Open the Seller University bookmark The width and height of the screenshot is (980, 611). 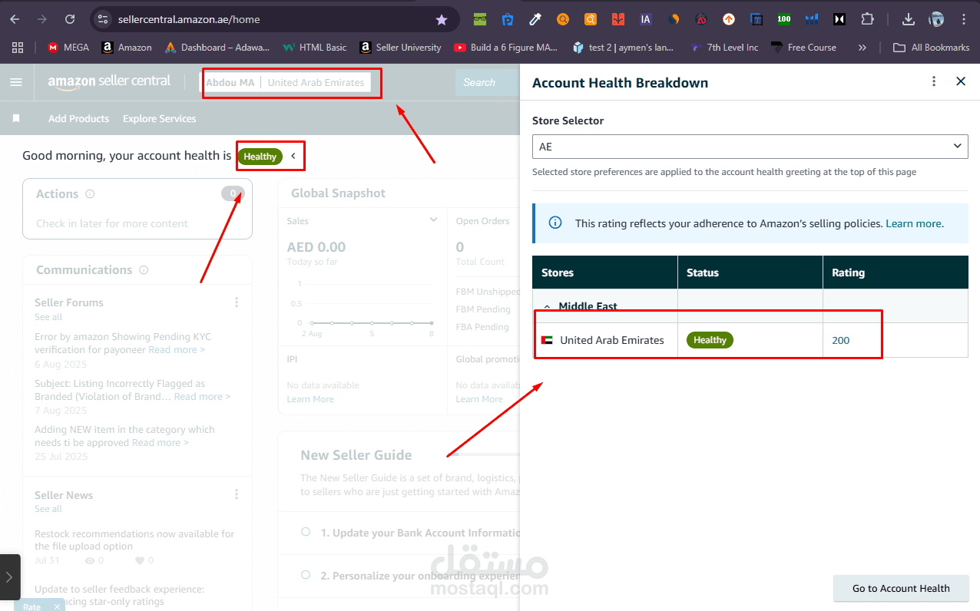click(x=400, y=48)
